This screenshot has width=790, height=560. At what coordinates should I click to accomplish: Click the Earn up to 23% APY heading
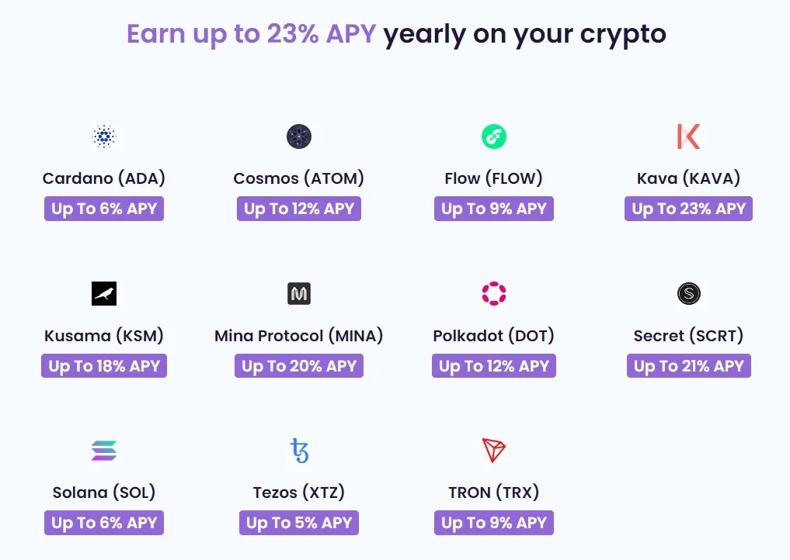pyautogui.click(x=395, y=34)
